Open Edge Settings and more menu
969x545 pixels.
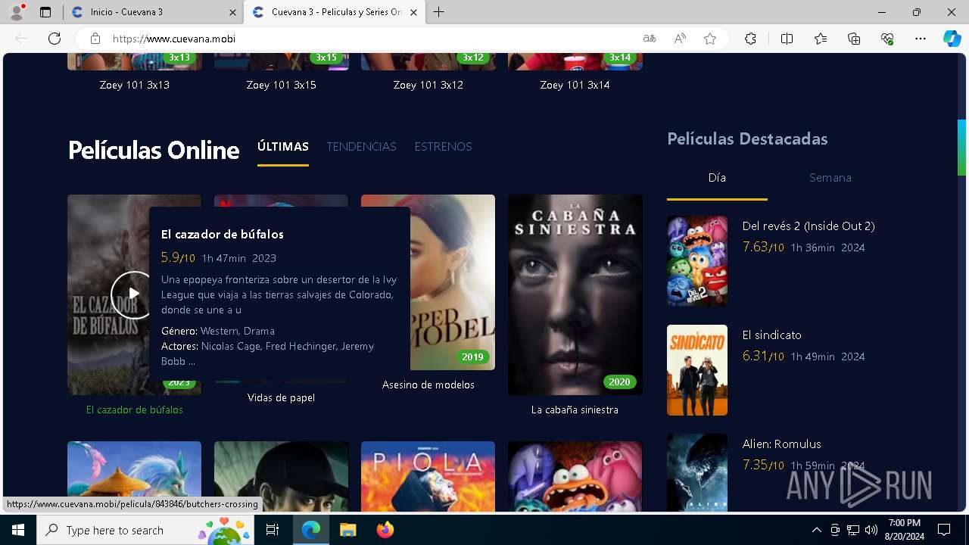point(921,39)
